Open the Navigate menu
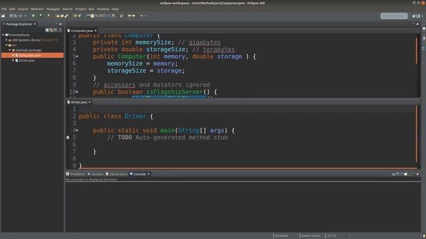The height and width of the screenshot is (239, 426). 53,9
